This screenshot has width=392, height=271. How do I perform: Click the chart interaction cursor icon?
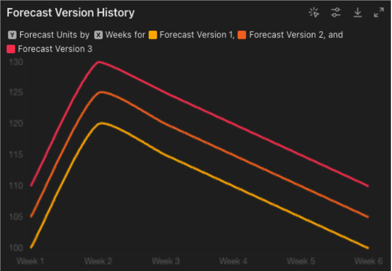click(314, 12)
